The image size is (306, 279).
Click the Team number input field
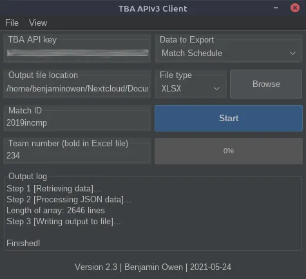[x=77, y=155]
